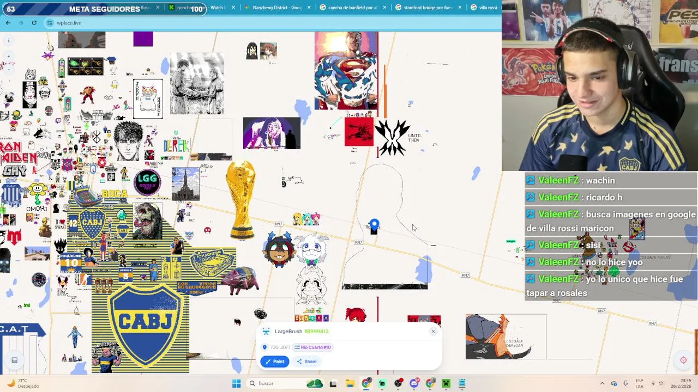This screenshot has height=392, width=698.
Task: Open the ESP LAA language switcher
Action: point(639,383)
